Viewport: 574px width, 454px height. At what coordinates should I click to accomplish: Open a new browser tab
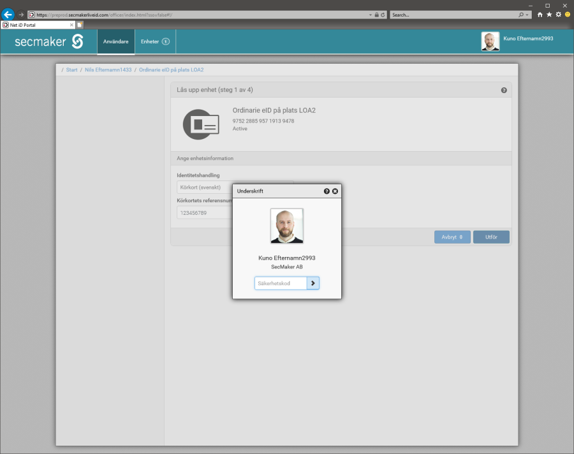tap(80, 25)
